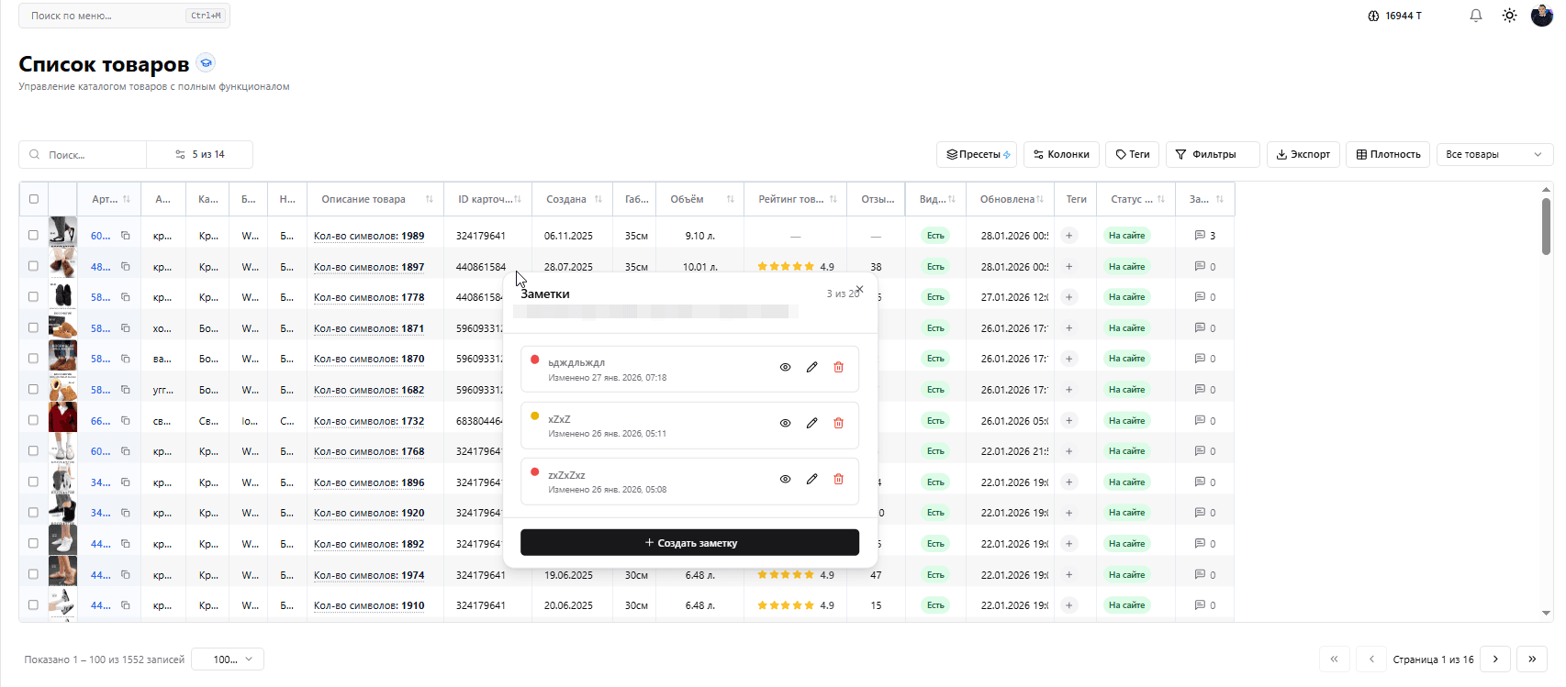Toggle the light/dark theme sun icon
Viewport: 1566px width, 687px height.
click(1509, 16)
